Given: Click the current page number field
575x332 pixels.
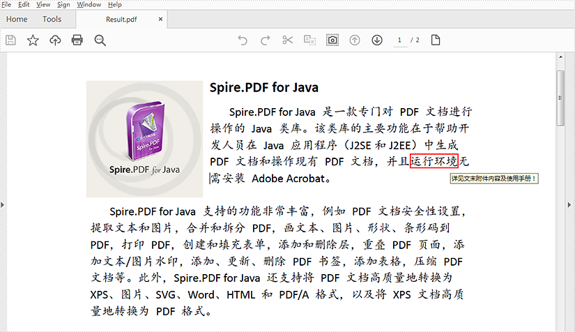Looking at the screenshot, I should [x=400, y=40].
